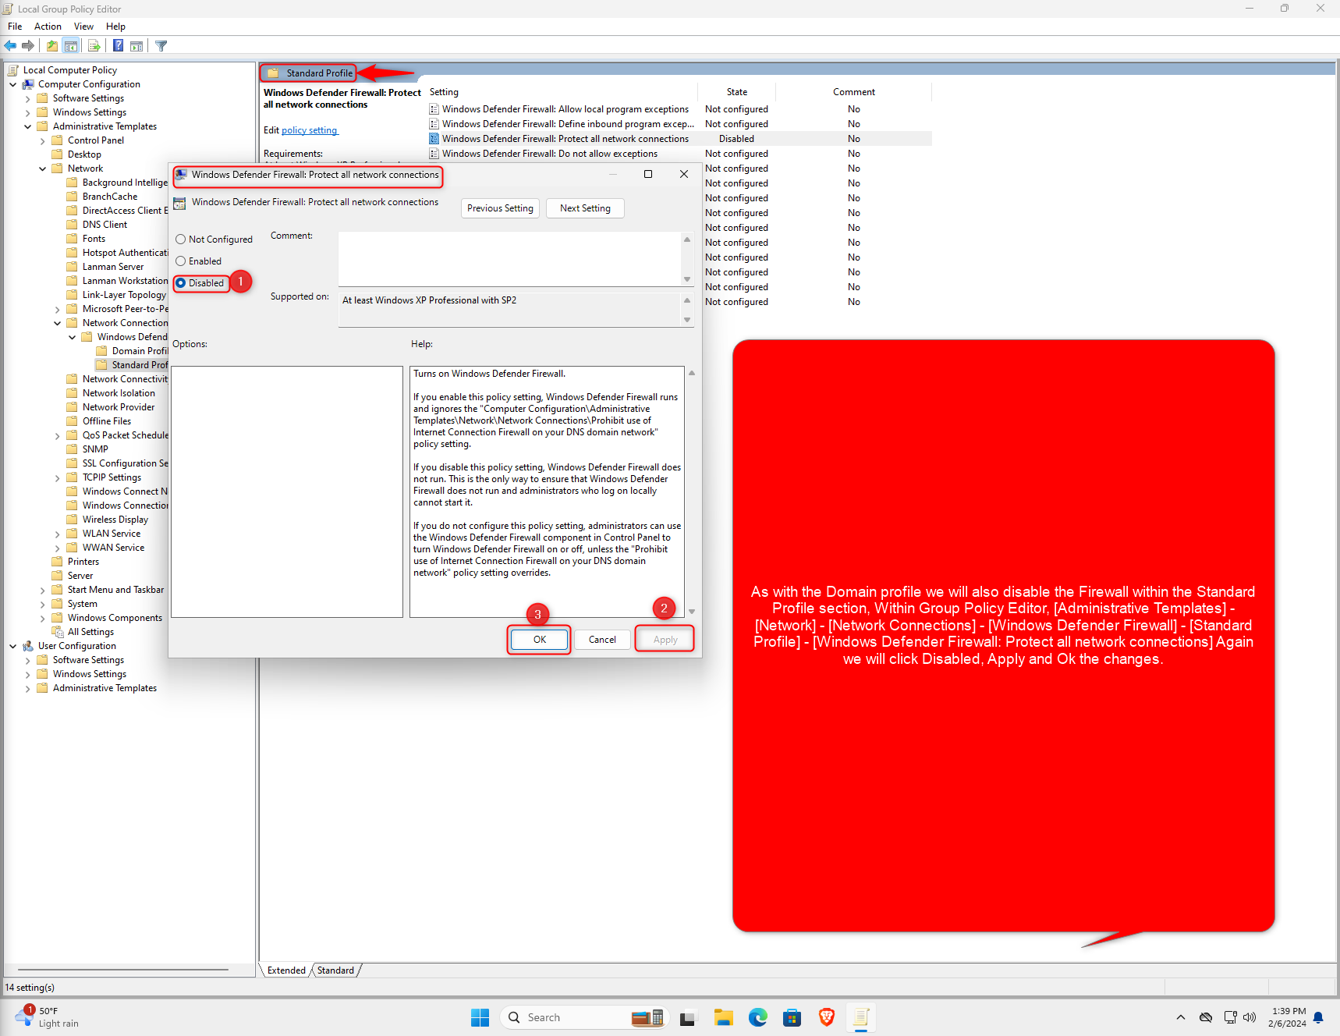Click the Help question mark toolbar icon
Image resolution: width=1340 pixels, height=1036 pixels.
point(118,45)
